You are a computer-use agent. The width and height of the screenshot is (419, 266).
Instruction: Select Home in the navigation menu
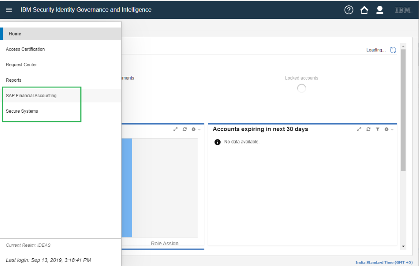click(61, 34)
